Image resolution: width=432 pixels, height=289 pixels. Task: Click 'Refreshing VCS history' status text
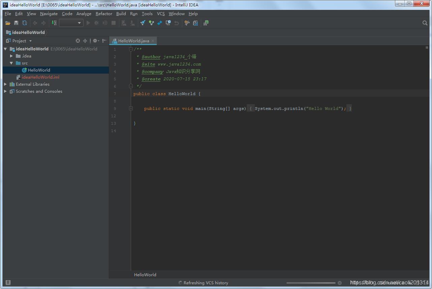pyautogui.click(x=206, y=283)
